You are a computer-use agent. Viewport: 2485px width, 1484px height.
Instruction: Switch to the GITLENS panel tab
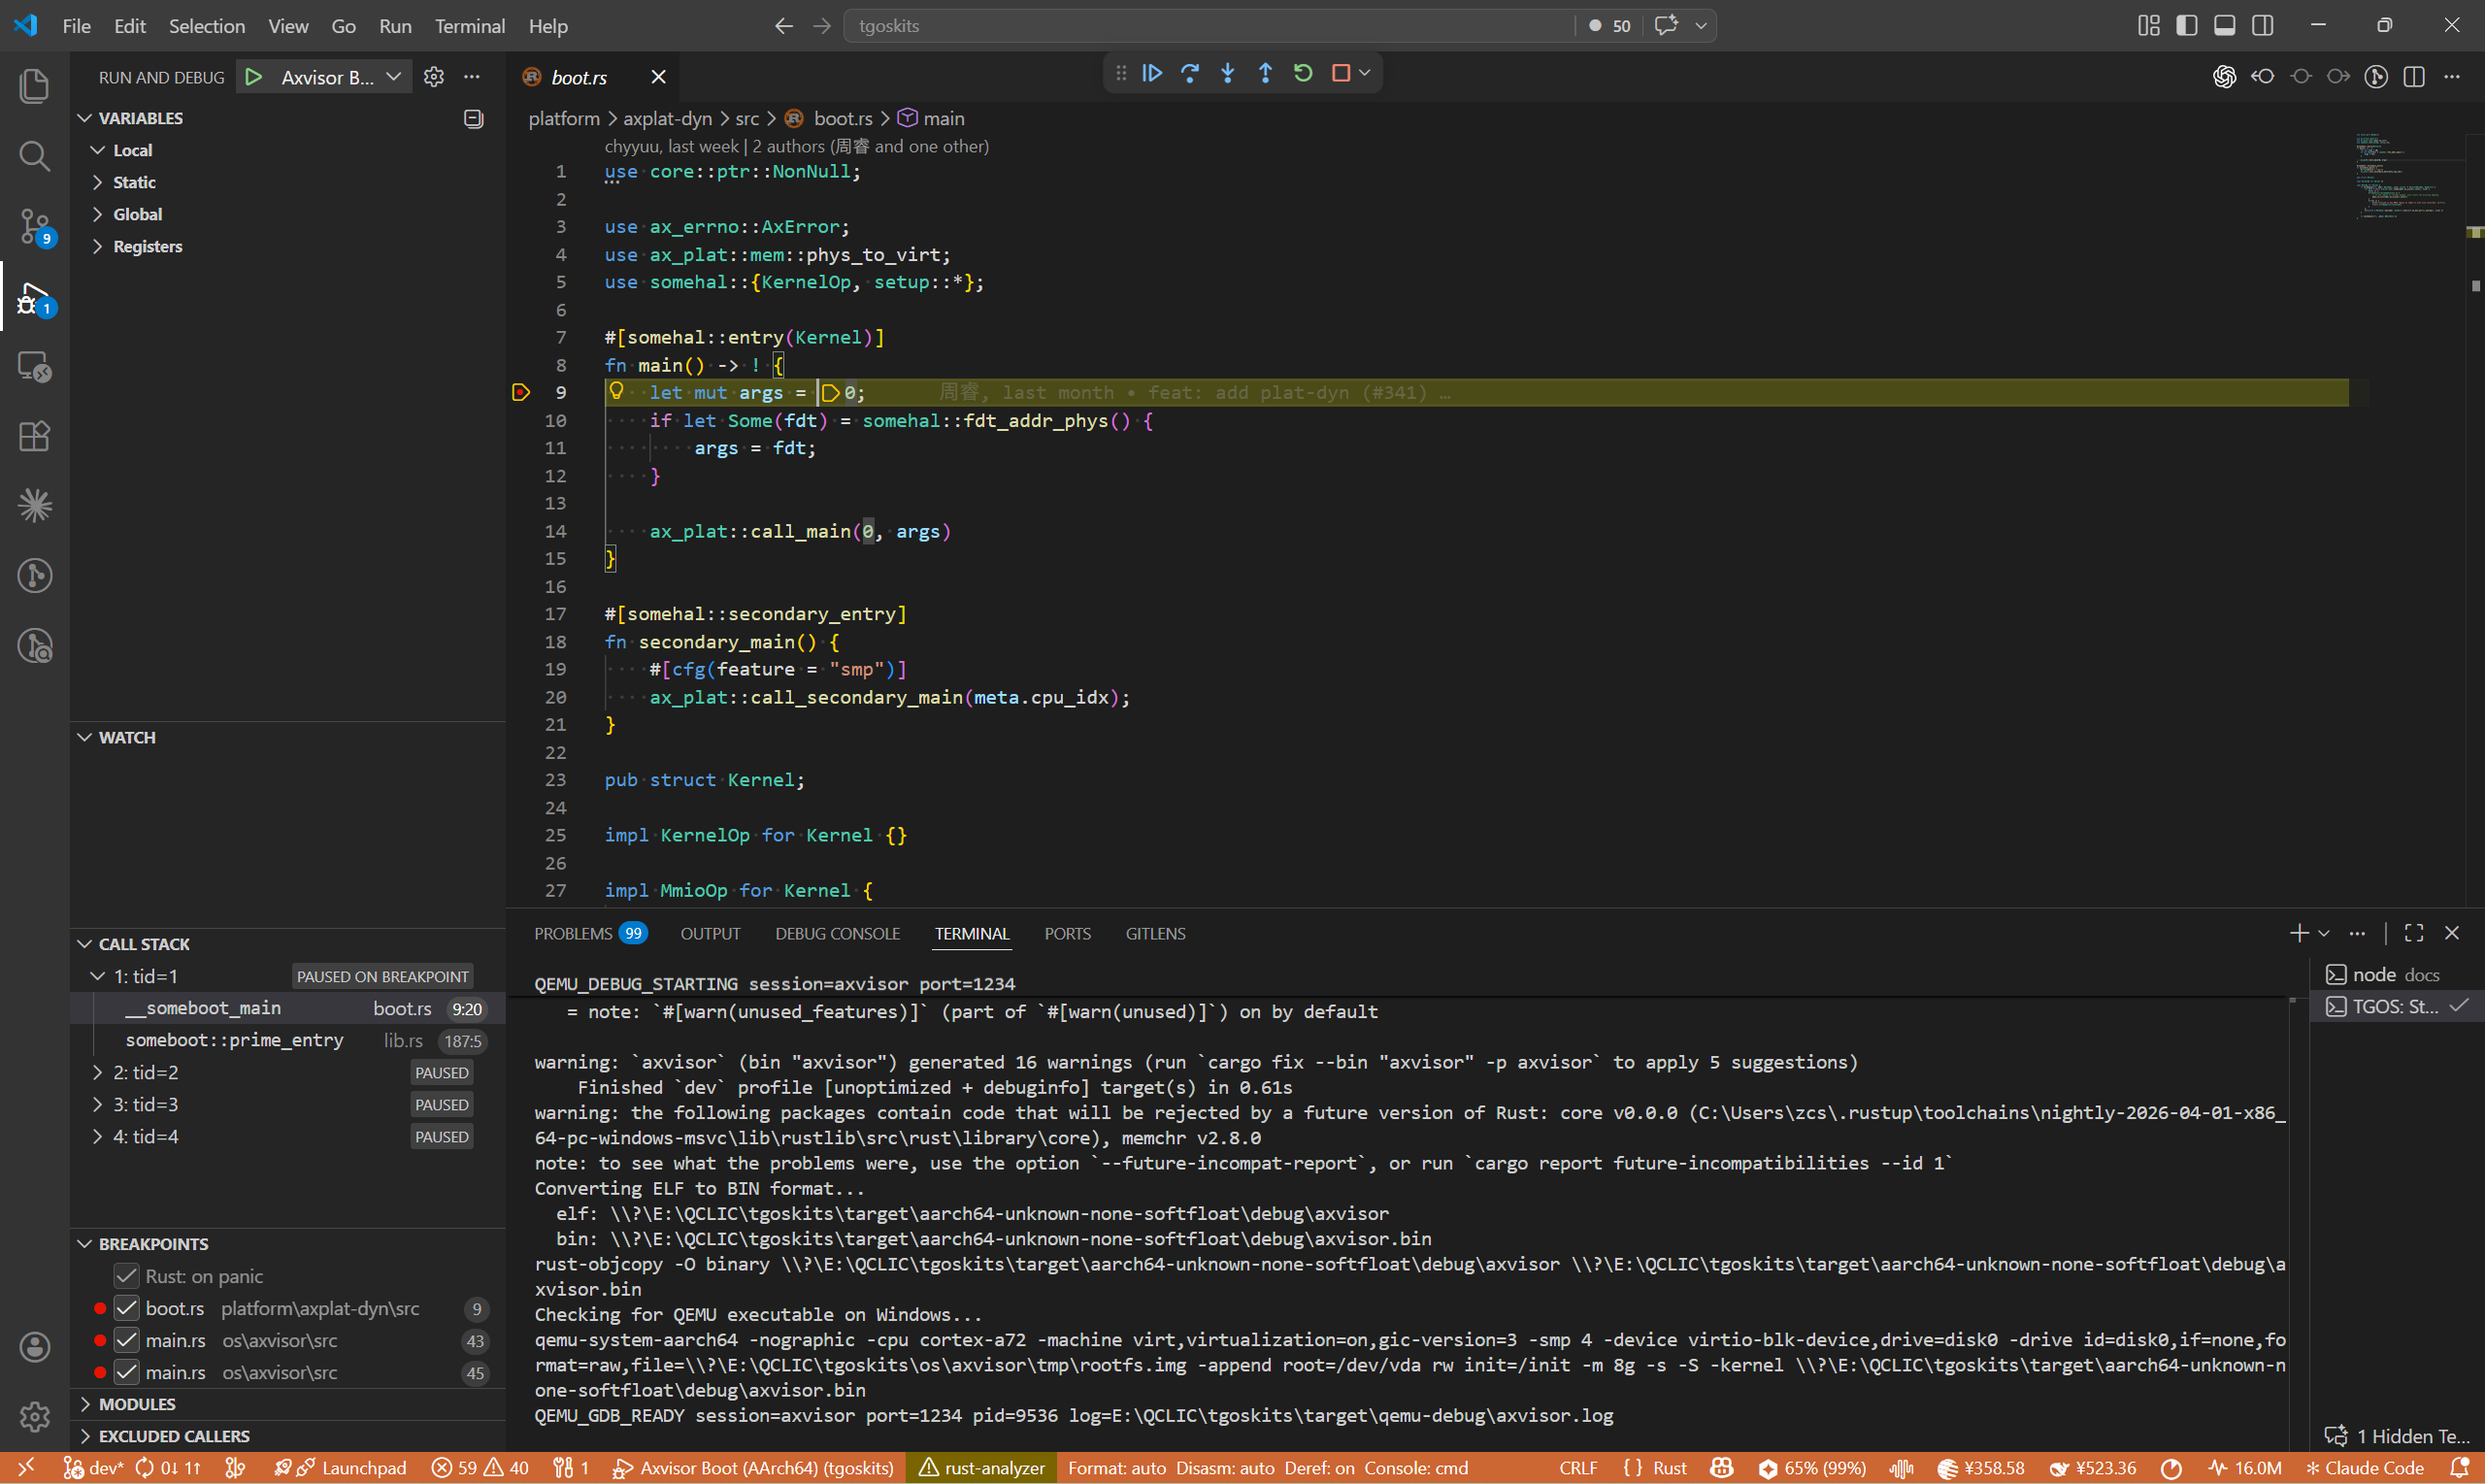1155,933
